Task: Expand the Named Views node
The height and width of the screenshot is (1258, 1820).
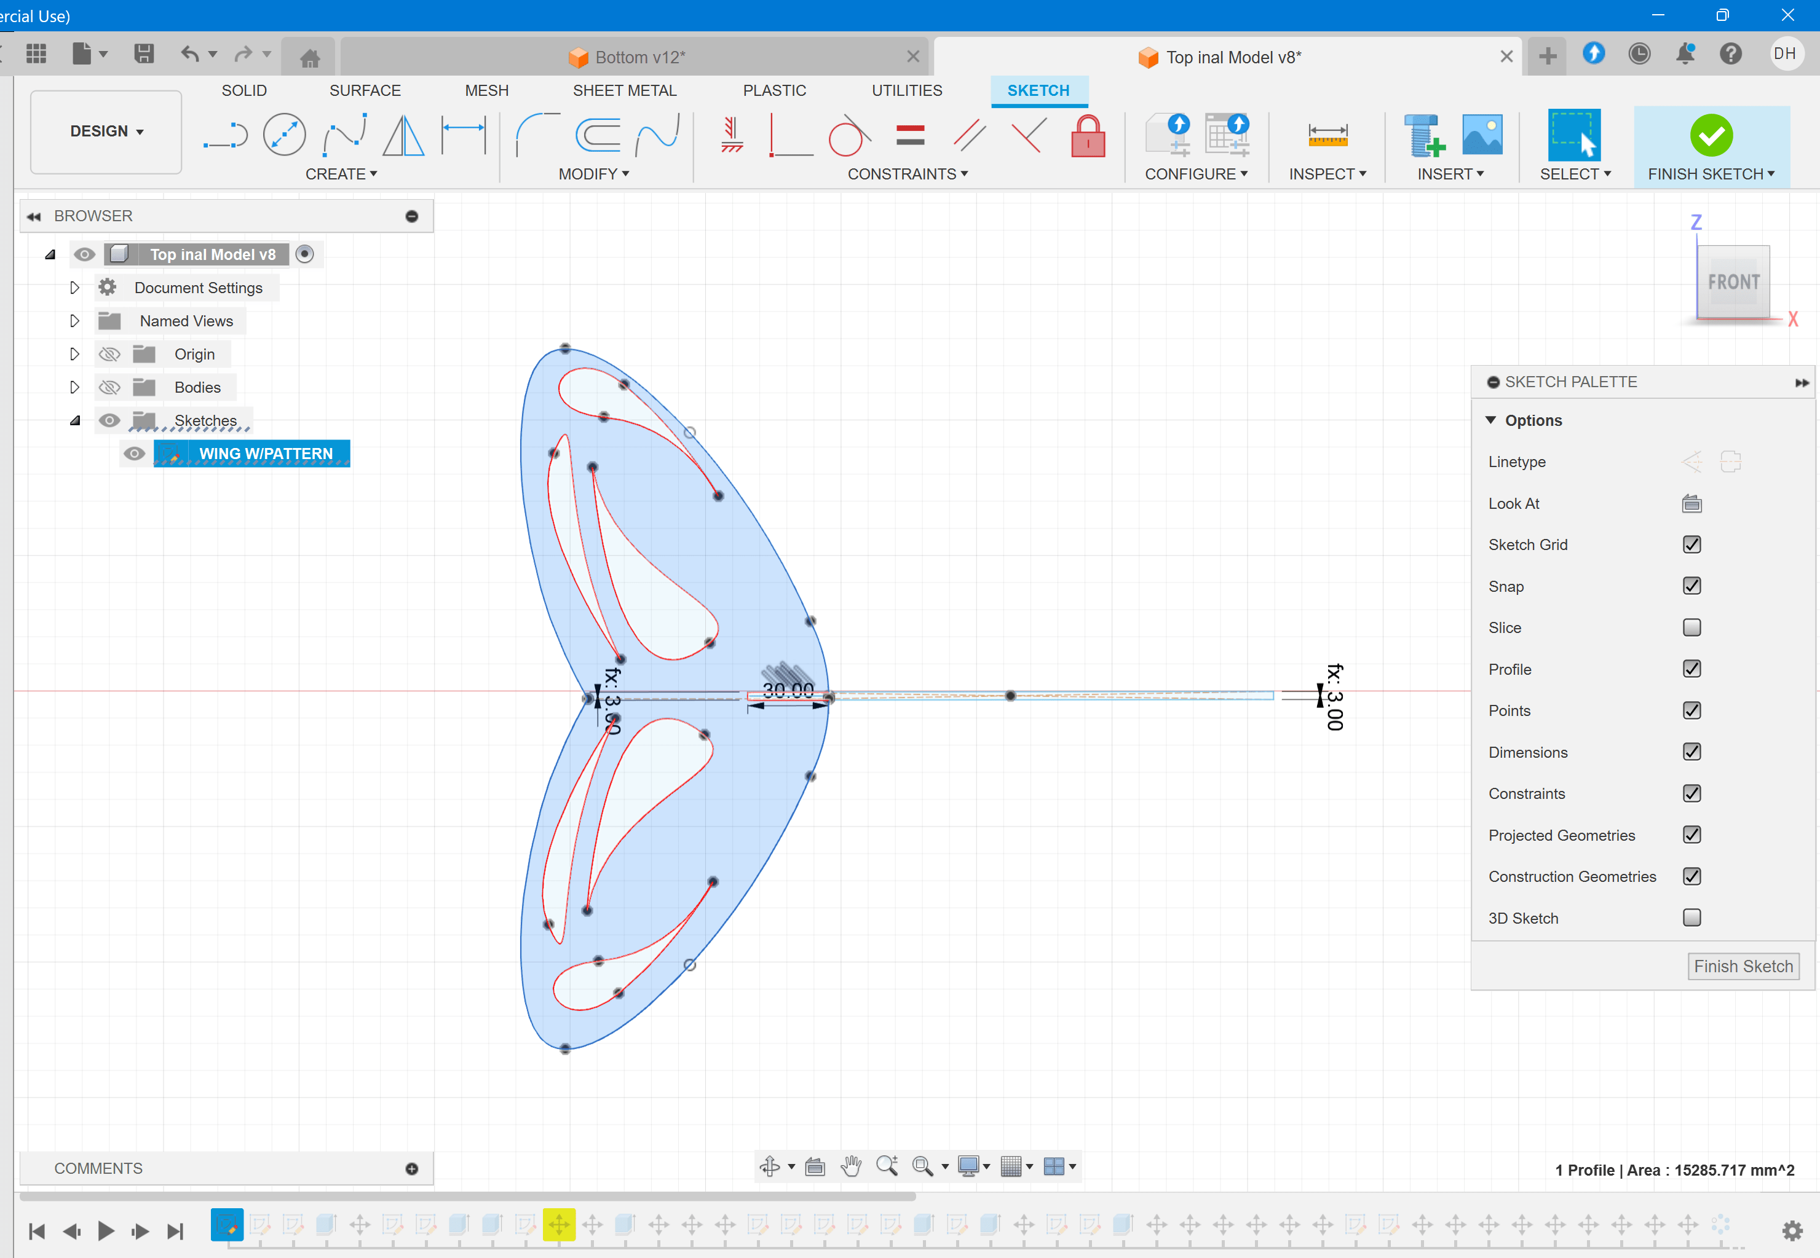Action: tap(75, 321)
